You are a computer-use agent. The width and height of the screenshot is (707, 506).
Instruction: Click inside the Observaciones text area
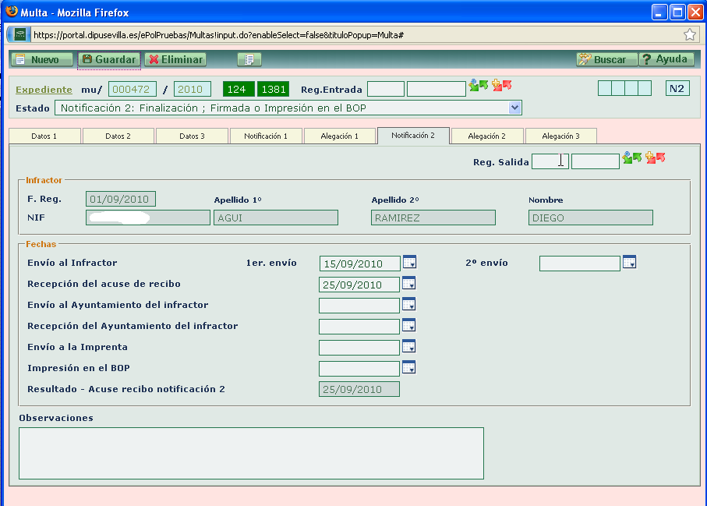[249, 452]
